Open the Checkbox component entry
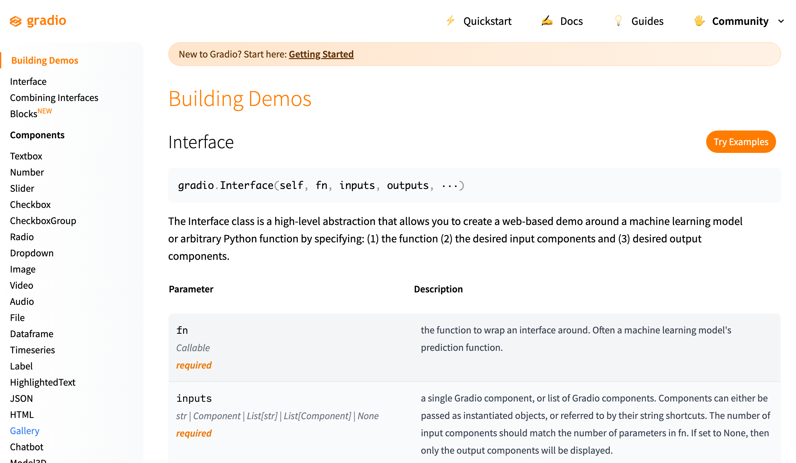The height and width of the screenshot is (463, 796). [x=30, y=204]
